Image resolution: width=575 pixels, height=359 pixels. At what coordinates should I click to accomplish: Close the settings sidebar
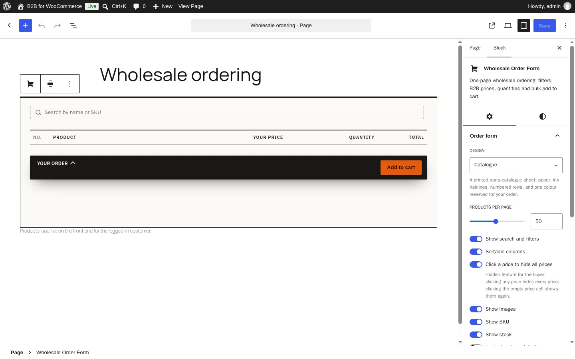[559, 48]
